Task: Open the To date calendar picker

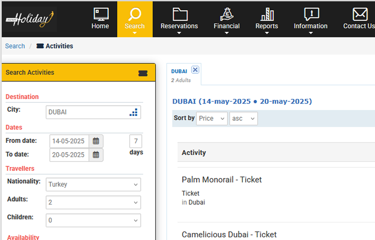Action: pos(96,155)
